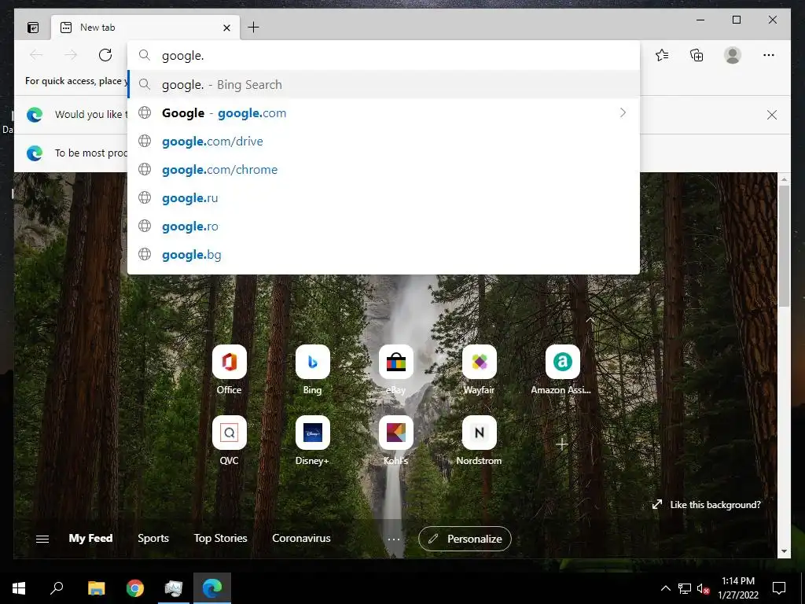
Task: Open the tab actions menu icon
Action: (33, 28)
